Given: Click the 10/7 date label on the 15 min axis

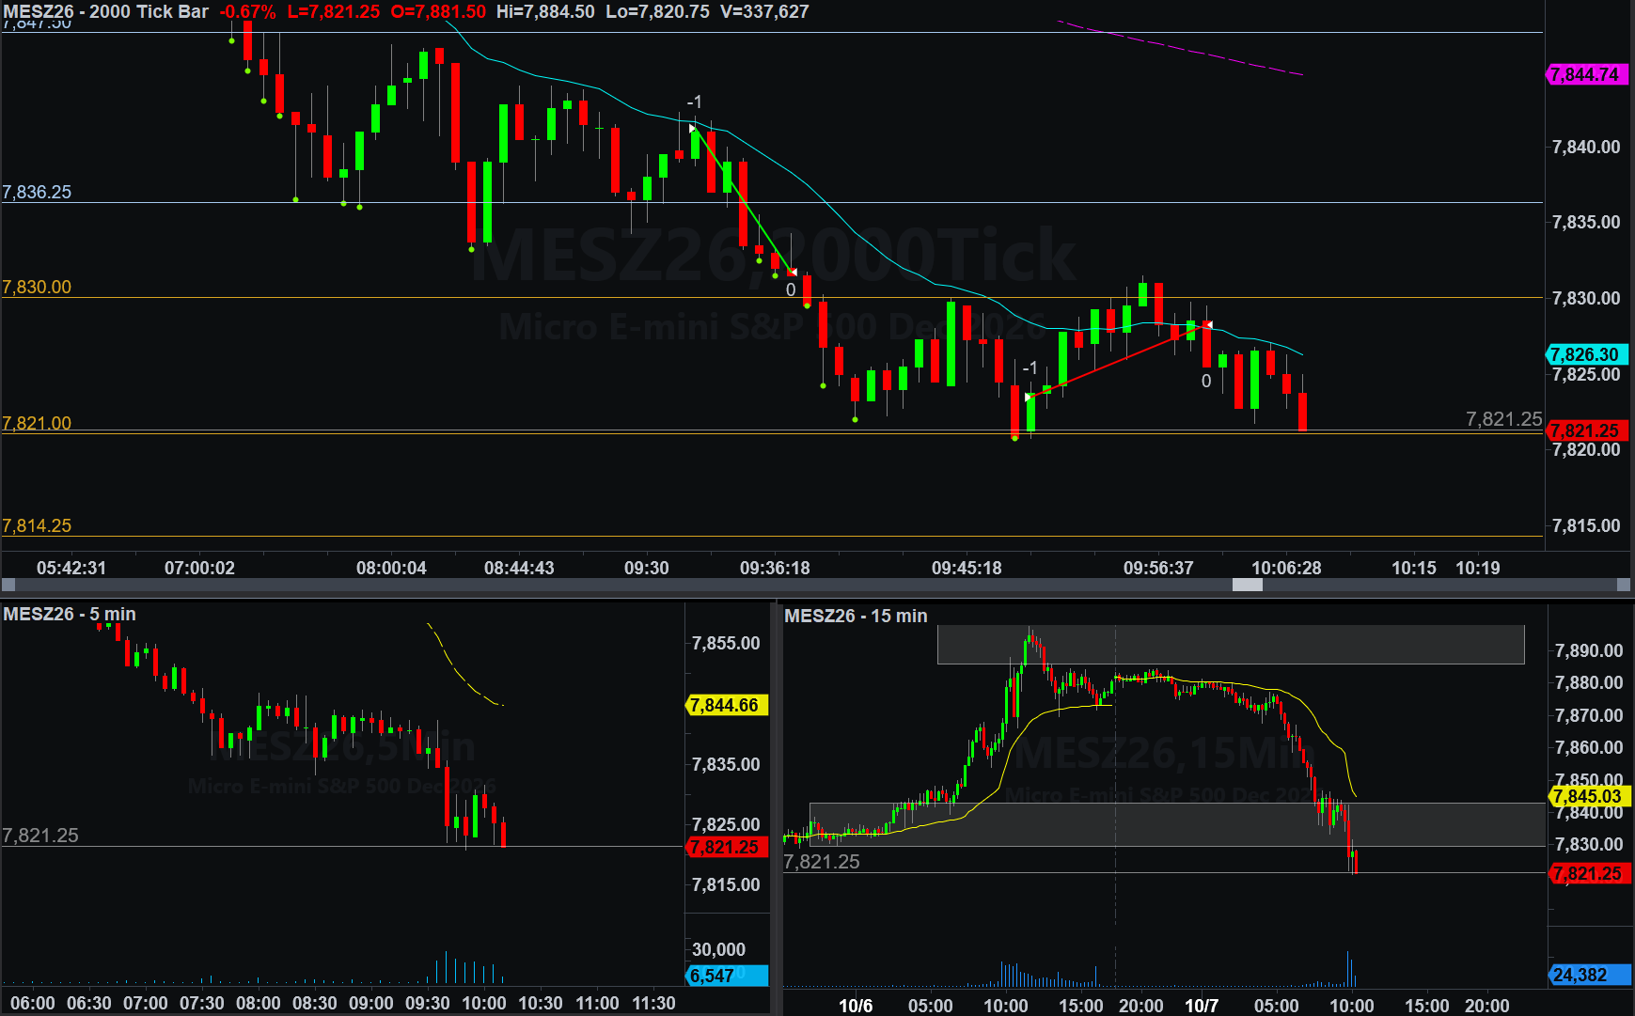Looking at the screenshot, I should pos(1201,1005).
